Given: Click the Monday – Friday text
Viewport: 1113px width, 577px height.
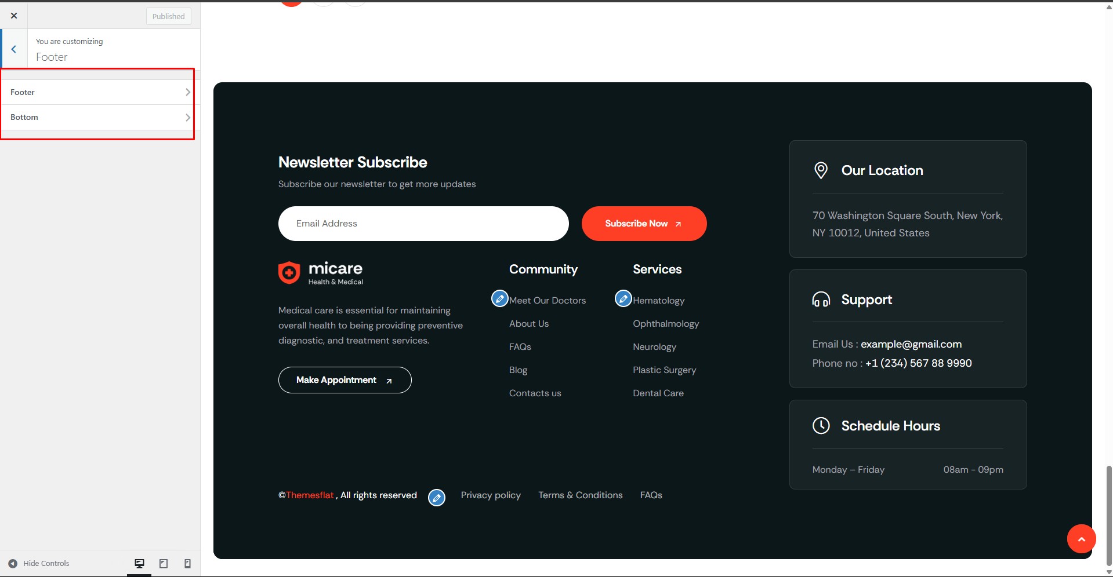Looking at the screenshot, I should (849, 469).
